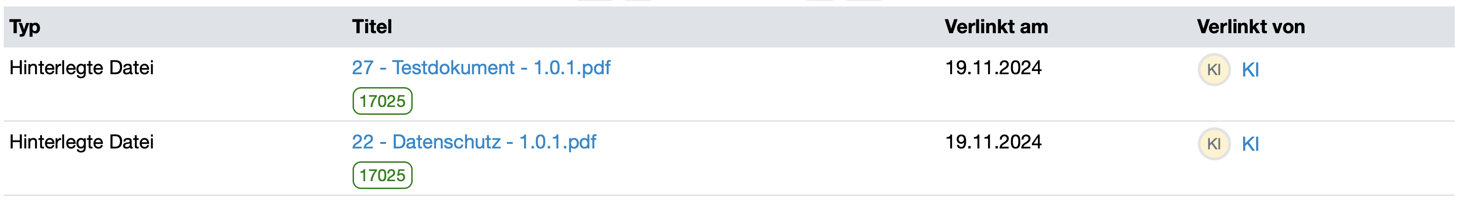Click the 17025 tag under Testdokument
1464x201 pixels.
(382, 101)
